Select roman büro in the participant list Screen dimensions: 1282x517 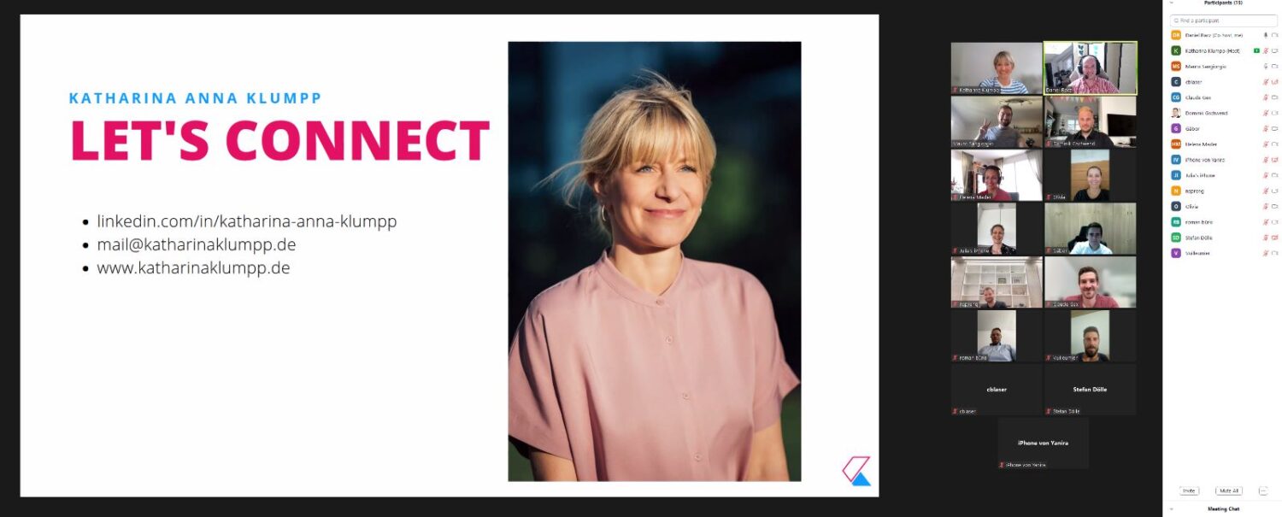[1223, 222]
